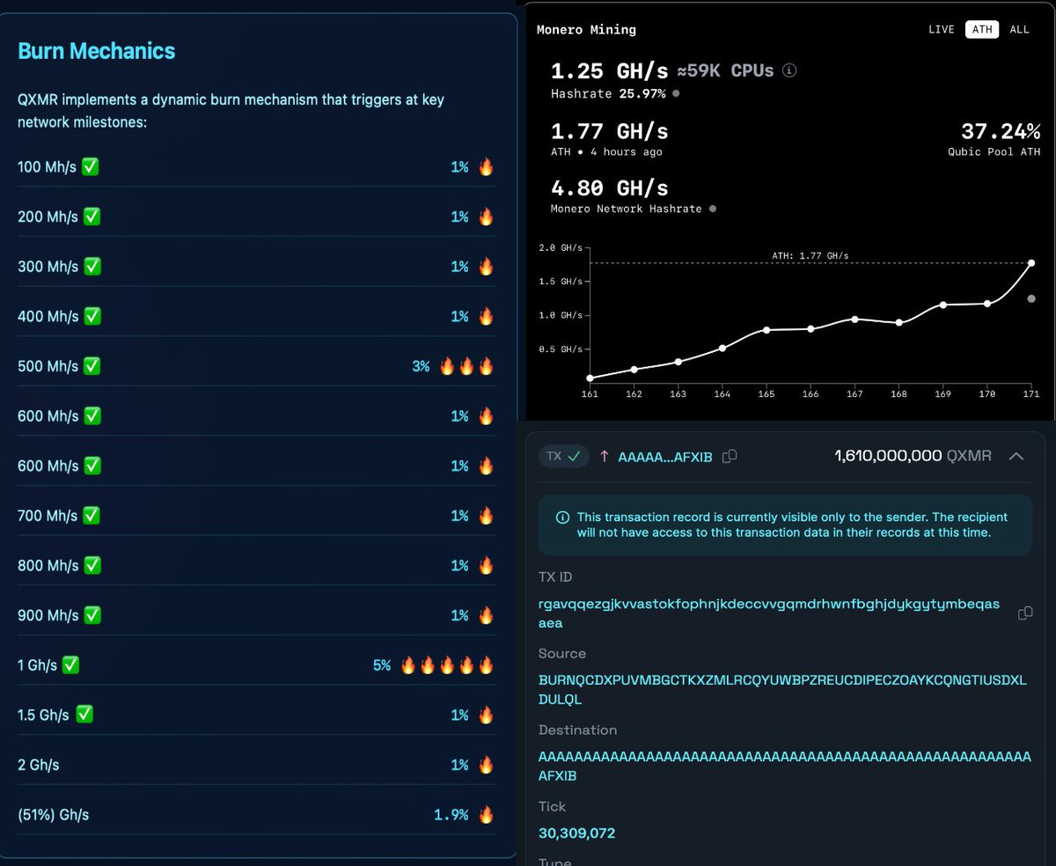Image resolution: width=1056 pixels, height=866 pixels.
Task: Select the white ATH peak point at epoch 171
Action: (x=1031, y=262)
